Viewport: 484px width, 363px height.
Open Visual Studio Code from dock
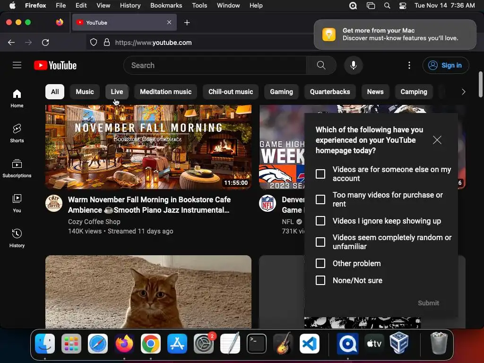[309, 344]
